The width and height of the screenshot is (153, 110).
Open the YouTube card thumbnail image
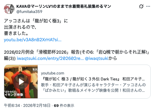pos(21,82)
